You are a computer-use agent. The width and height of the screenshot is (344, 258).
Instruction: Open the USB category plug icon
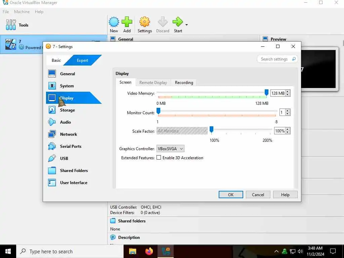(52, 158)
